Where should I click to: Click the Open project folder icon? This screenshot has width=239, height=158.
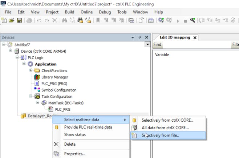point(12,20)
